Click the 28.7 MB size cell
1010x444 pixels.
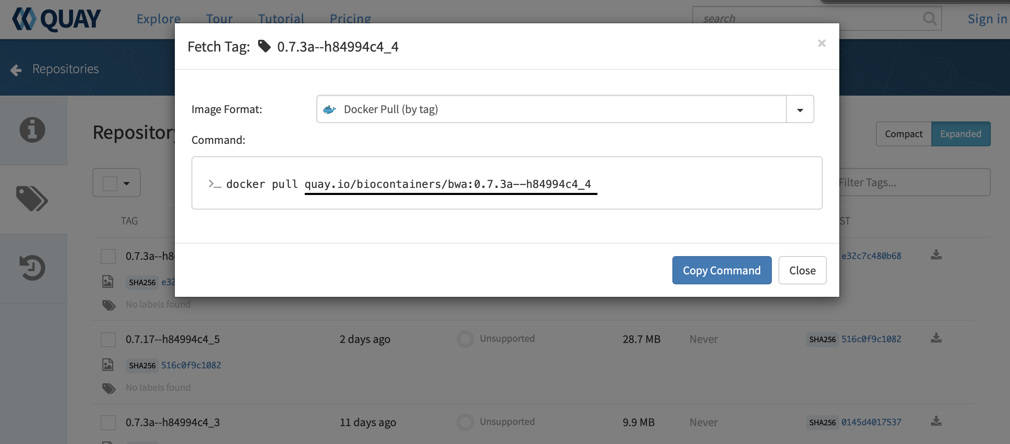[642, 339]
